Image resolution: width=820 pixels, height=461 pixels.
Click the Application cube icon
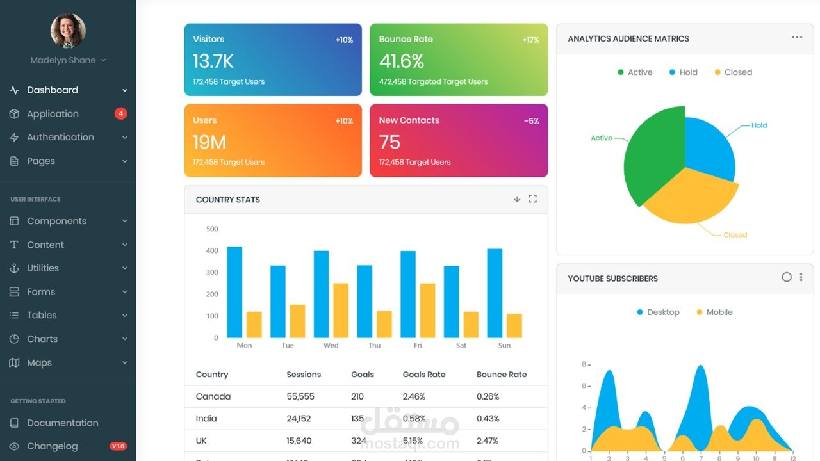tap(14, 114)
